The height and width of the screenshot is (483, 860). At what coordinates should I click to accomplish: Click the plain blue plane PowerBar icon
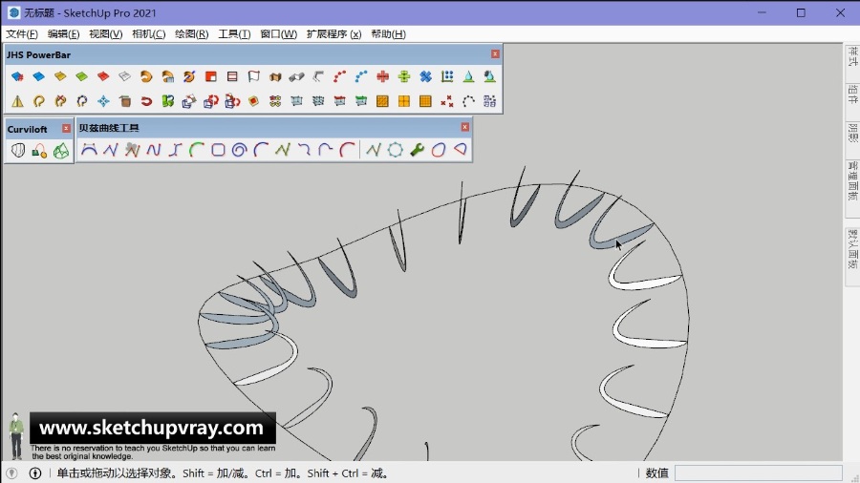point(38,76)
